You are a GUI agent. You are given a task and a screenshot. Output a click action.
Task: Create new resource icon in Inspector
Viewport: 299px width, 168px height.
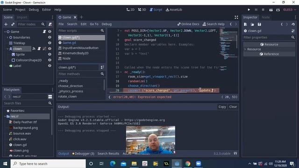pos(245,24)
